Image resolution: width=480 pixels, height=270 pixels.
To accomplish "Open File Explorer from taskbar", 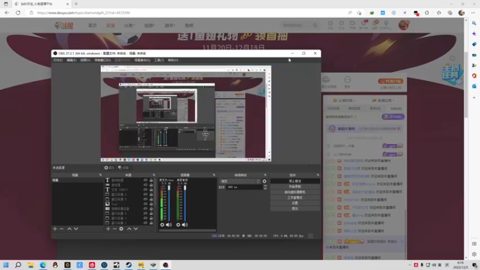I will point(31,265).
